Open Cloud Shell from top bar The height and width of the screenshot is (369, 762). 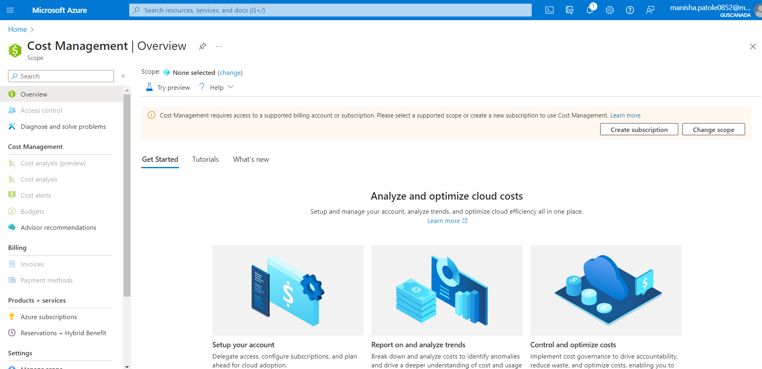point(549,10)
